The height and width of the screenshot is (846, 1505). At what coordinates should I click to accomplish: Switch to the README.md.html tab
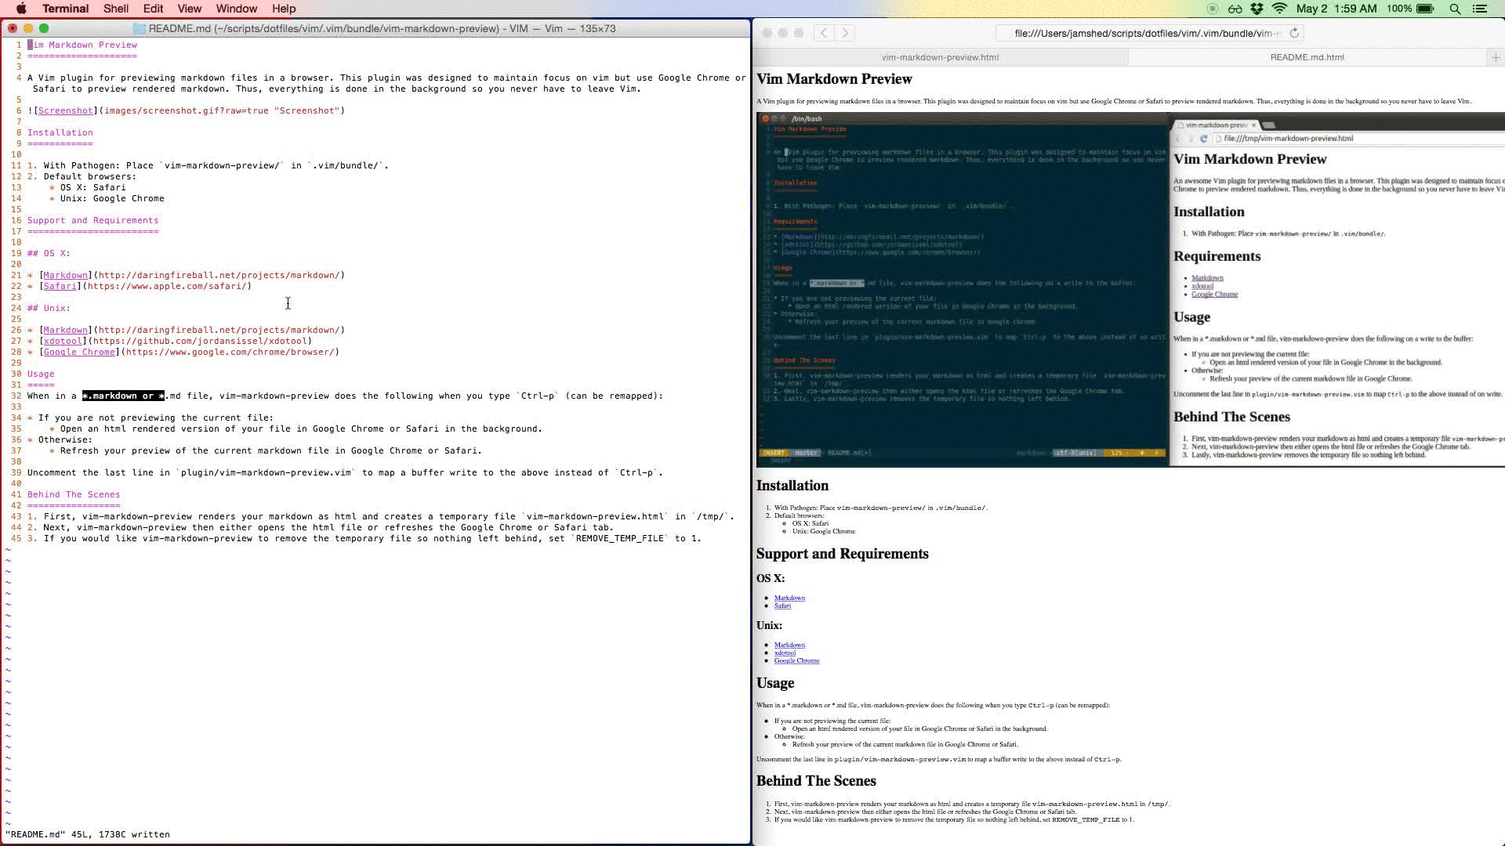[1307, 57]
